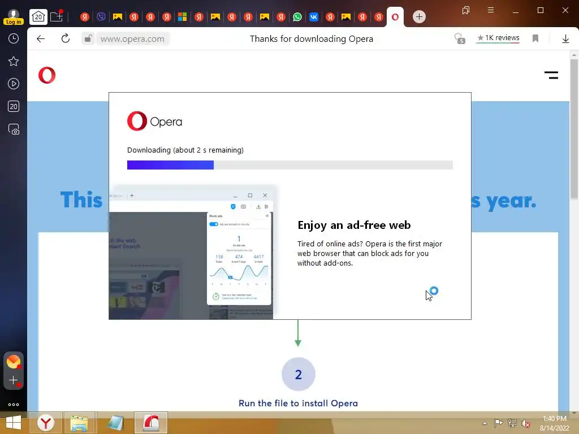Click the muted volume tray icon
The width and height of the screenshot is (579, 434).
525,423
